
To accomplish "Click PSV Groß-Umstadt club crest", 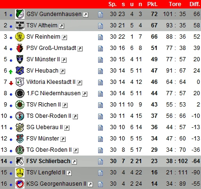I will click(20, 48).
